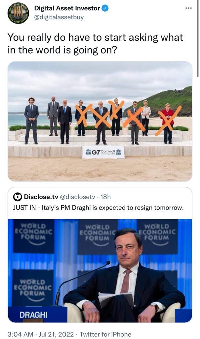Click the Disclose.tv account name

(41, 197)
